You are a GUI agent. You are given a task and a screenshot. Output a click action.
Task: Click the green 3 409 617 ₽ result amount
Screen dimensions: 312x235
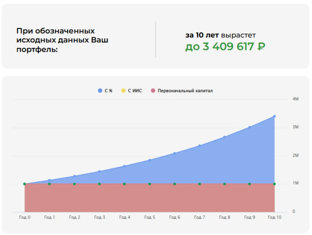(225, 47)
